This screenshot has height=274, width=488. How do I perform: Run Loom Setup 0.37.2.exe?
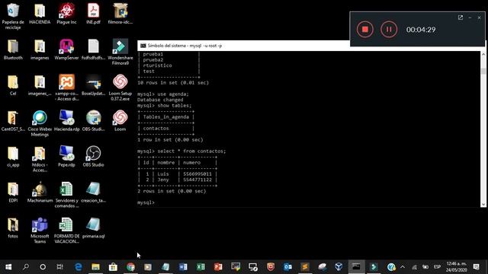(x=120, y=88)
